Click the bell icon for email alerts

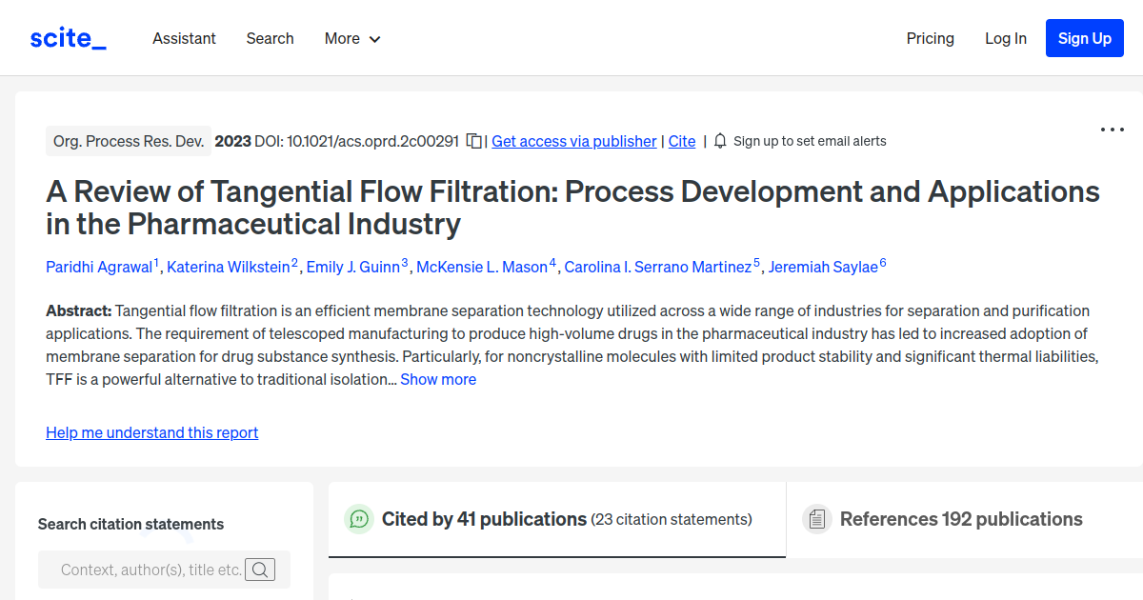point(720,140)
